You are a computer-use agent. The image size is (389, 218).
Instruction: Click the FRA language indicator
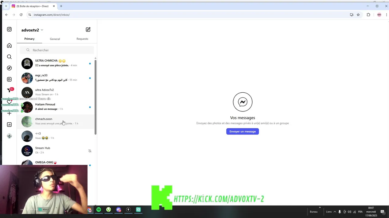pyautogui.click(x=360, y=212)
